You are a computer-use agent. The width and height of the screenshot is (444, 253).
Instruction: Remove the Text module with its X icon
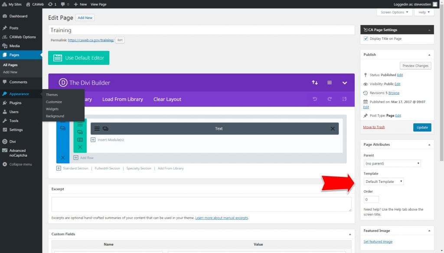(333, 128)
